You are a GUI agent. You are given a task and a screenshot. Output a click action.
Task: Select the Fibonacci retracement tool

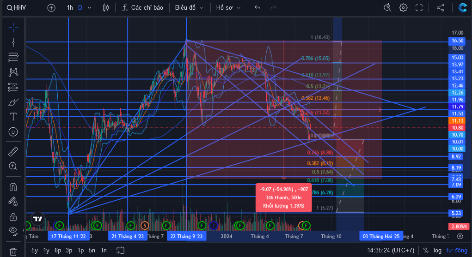coord(13,57)
